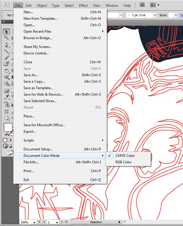Select the Magic Wand tool

(x=6, y=38)
